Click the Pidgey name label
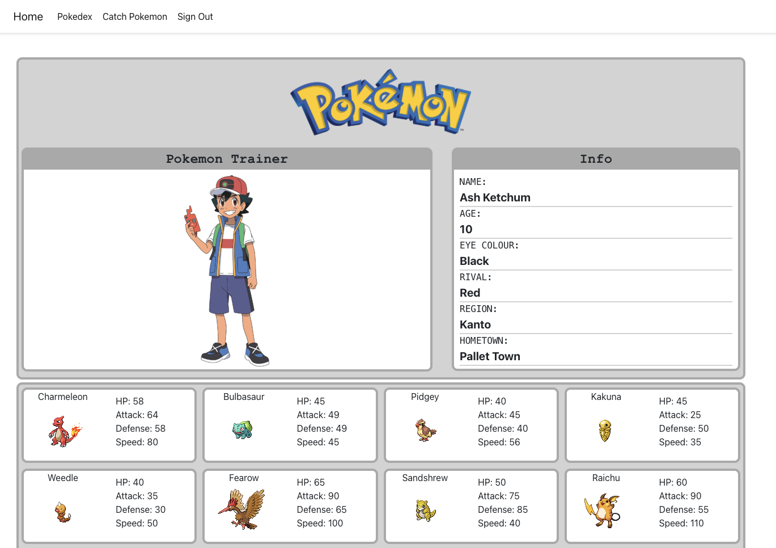The height and width of the screenshot is (548, 776). [425, 397]
